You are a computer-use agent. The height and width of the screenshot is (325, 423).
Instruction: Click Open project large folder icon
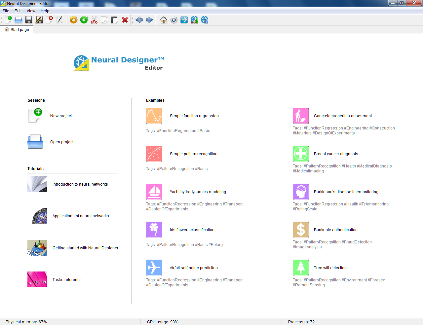click(x=35, y=142)
